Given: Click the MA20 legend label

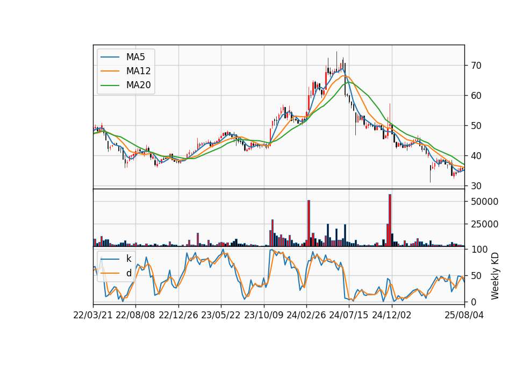Looking at the screenshot, I should [138, 85].
